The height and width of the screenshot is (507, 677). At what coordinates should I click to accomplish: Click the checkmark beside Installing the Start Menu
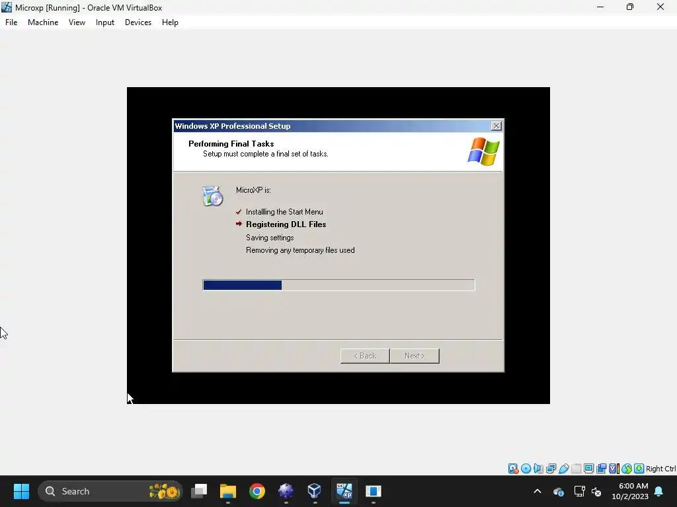239,212
